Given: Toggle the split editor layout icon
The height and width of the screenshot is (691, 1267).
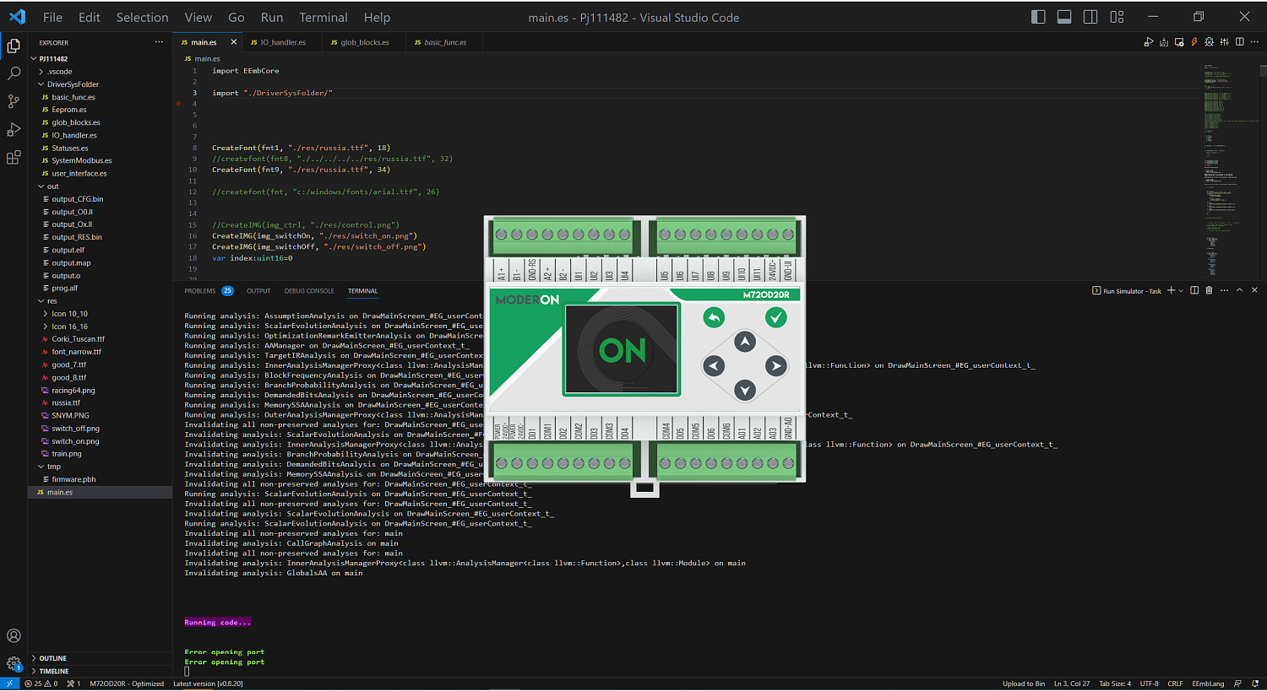Looking at the screenshot, I should coord(1239,41).
